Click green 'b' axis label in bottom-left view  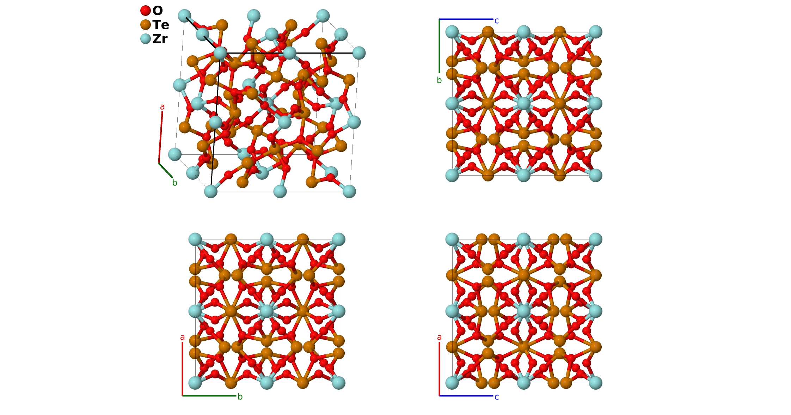pos(240,397)
